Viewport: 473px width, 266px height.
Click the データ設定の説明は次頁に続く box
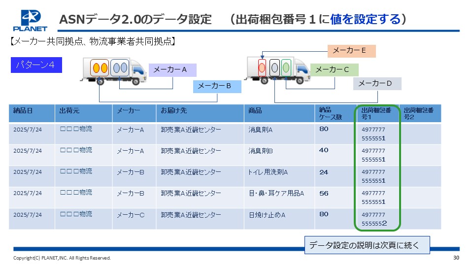367,245
